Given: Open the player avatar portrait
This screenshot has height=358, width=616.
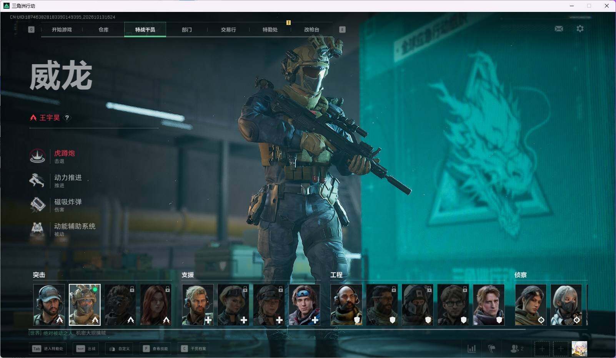Looking at the screenshot, I should coord(579,349).
